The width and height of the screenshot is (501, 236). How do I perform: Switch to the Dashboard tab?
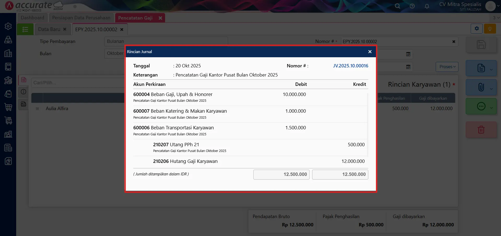pos(33,18)
